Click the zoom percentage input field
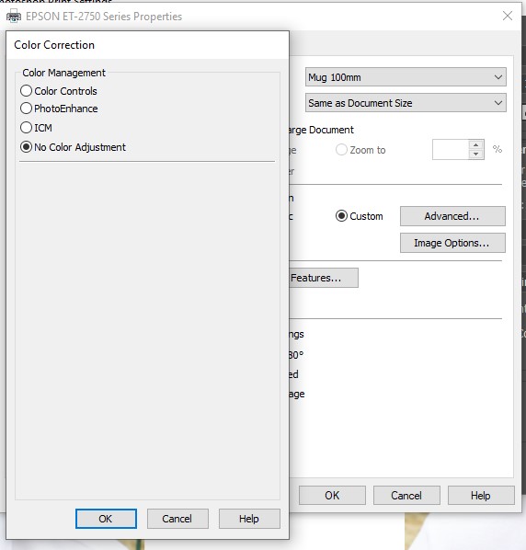Screen dimensions: 526x550 451,150
